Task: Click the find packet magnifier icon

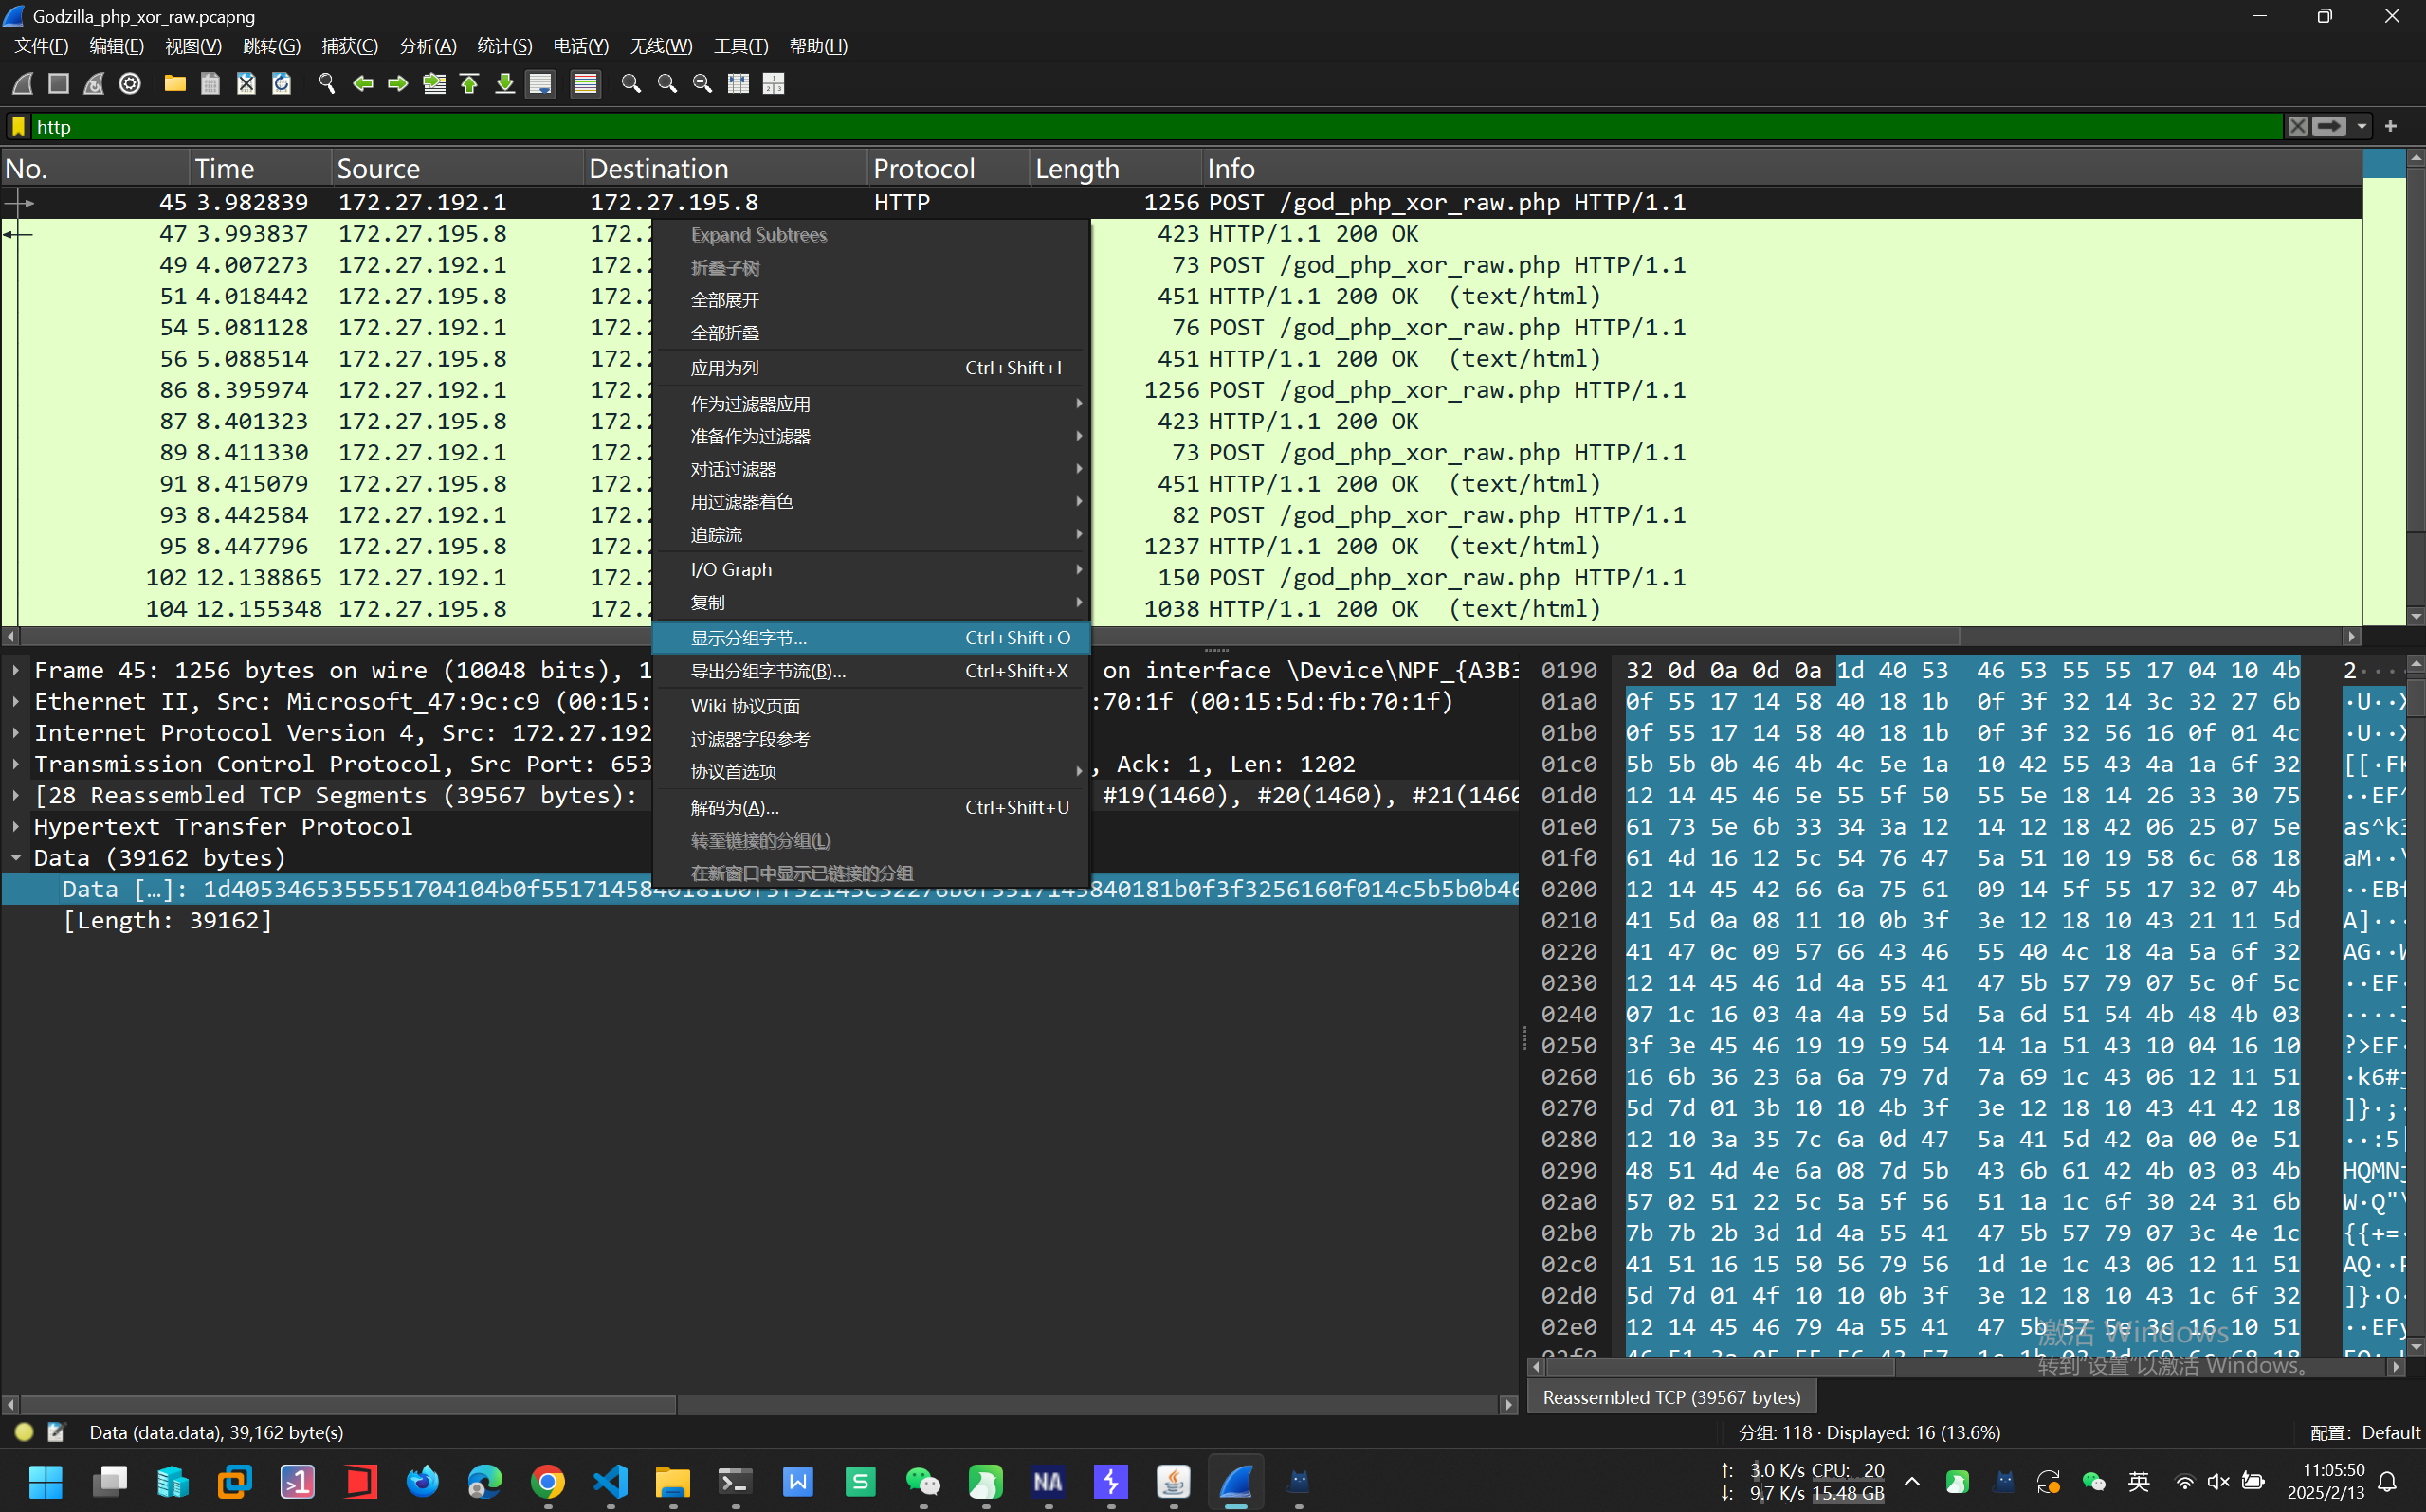Action: tap(326, 84)
